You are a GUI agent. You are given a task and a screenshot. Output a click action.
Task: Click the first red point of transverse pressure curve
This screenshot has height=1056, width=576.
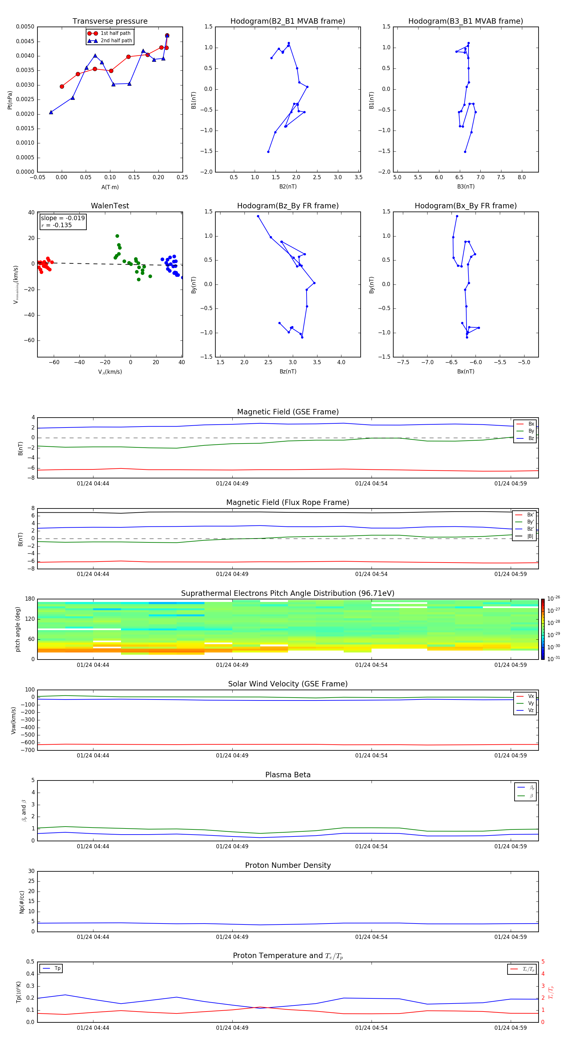pos(62,86)
